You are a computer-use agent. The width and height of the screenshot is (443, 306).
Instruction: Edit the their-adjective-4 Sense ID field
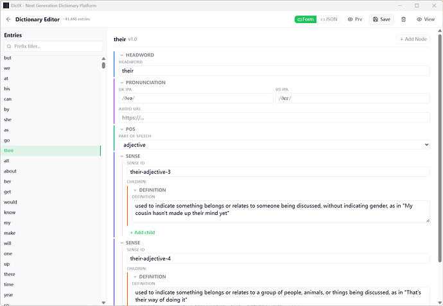click(x=278, y=259)
